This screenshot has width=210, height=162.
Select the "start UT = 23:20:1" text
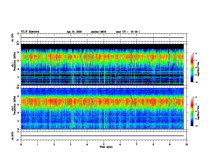coord(128,32)
